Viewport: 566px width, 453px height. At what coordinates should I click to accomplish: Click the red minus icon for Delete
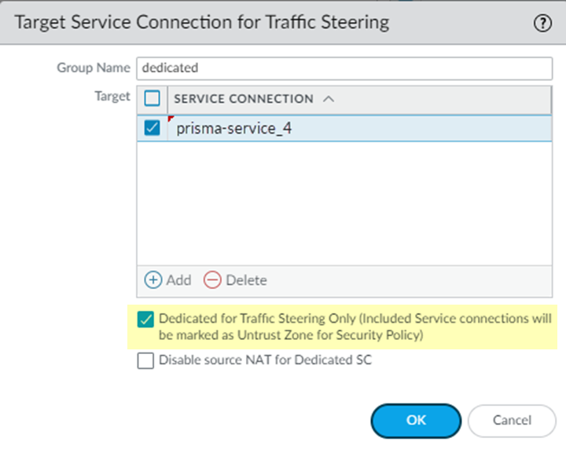(x=212, y=279)
